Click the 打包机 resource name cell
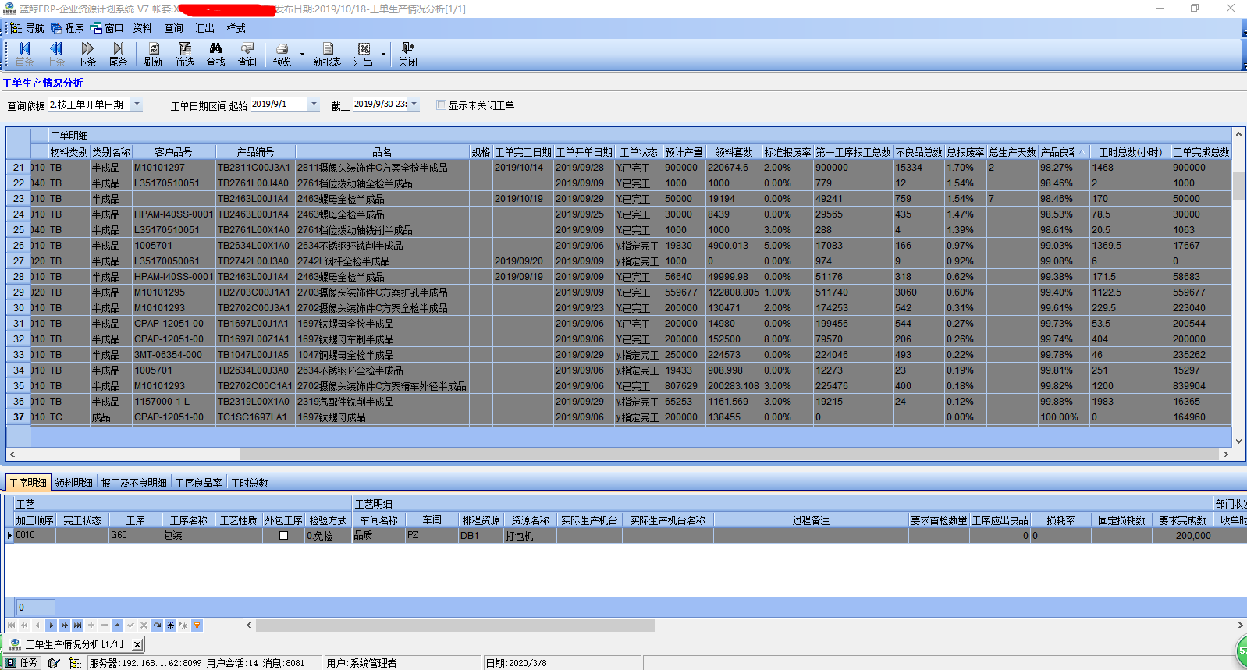Screen dimensions: 1247x670 [528, 536]
